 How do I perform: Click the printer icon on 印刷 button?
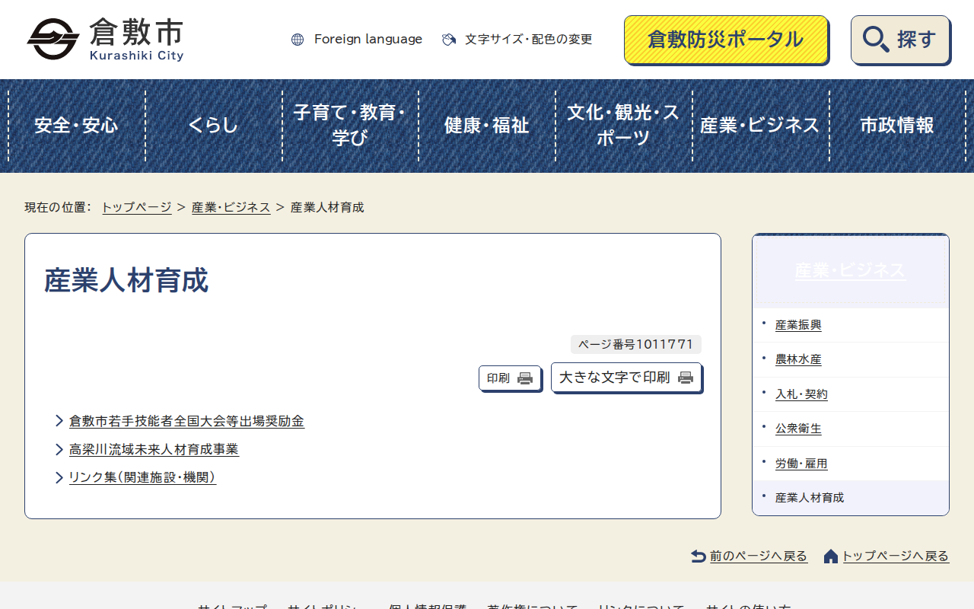(x=525, y=378)
